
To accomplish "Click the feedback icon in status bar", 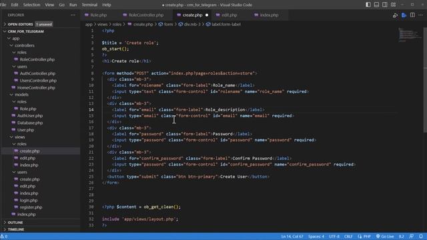I will click(412, 236).
